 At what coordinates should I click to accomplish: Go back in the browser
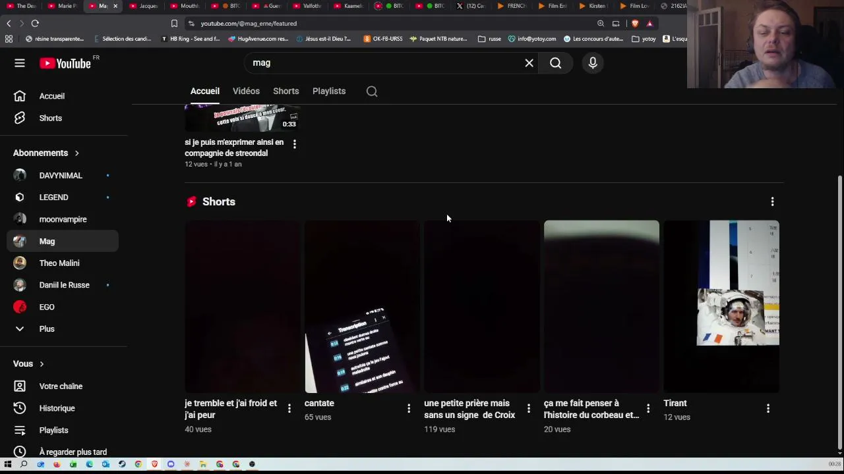pos(9,24)
